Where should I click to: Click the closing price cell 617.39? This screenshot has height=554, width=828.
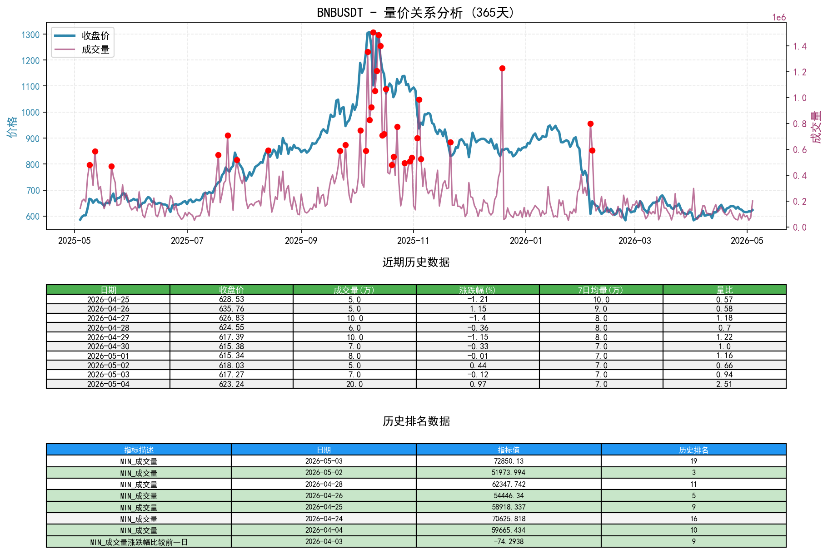(x=231, y=337)
